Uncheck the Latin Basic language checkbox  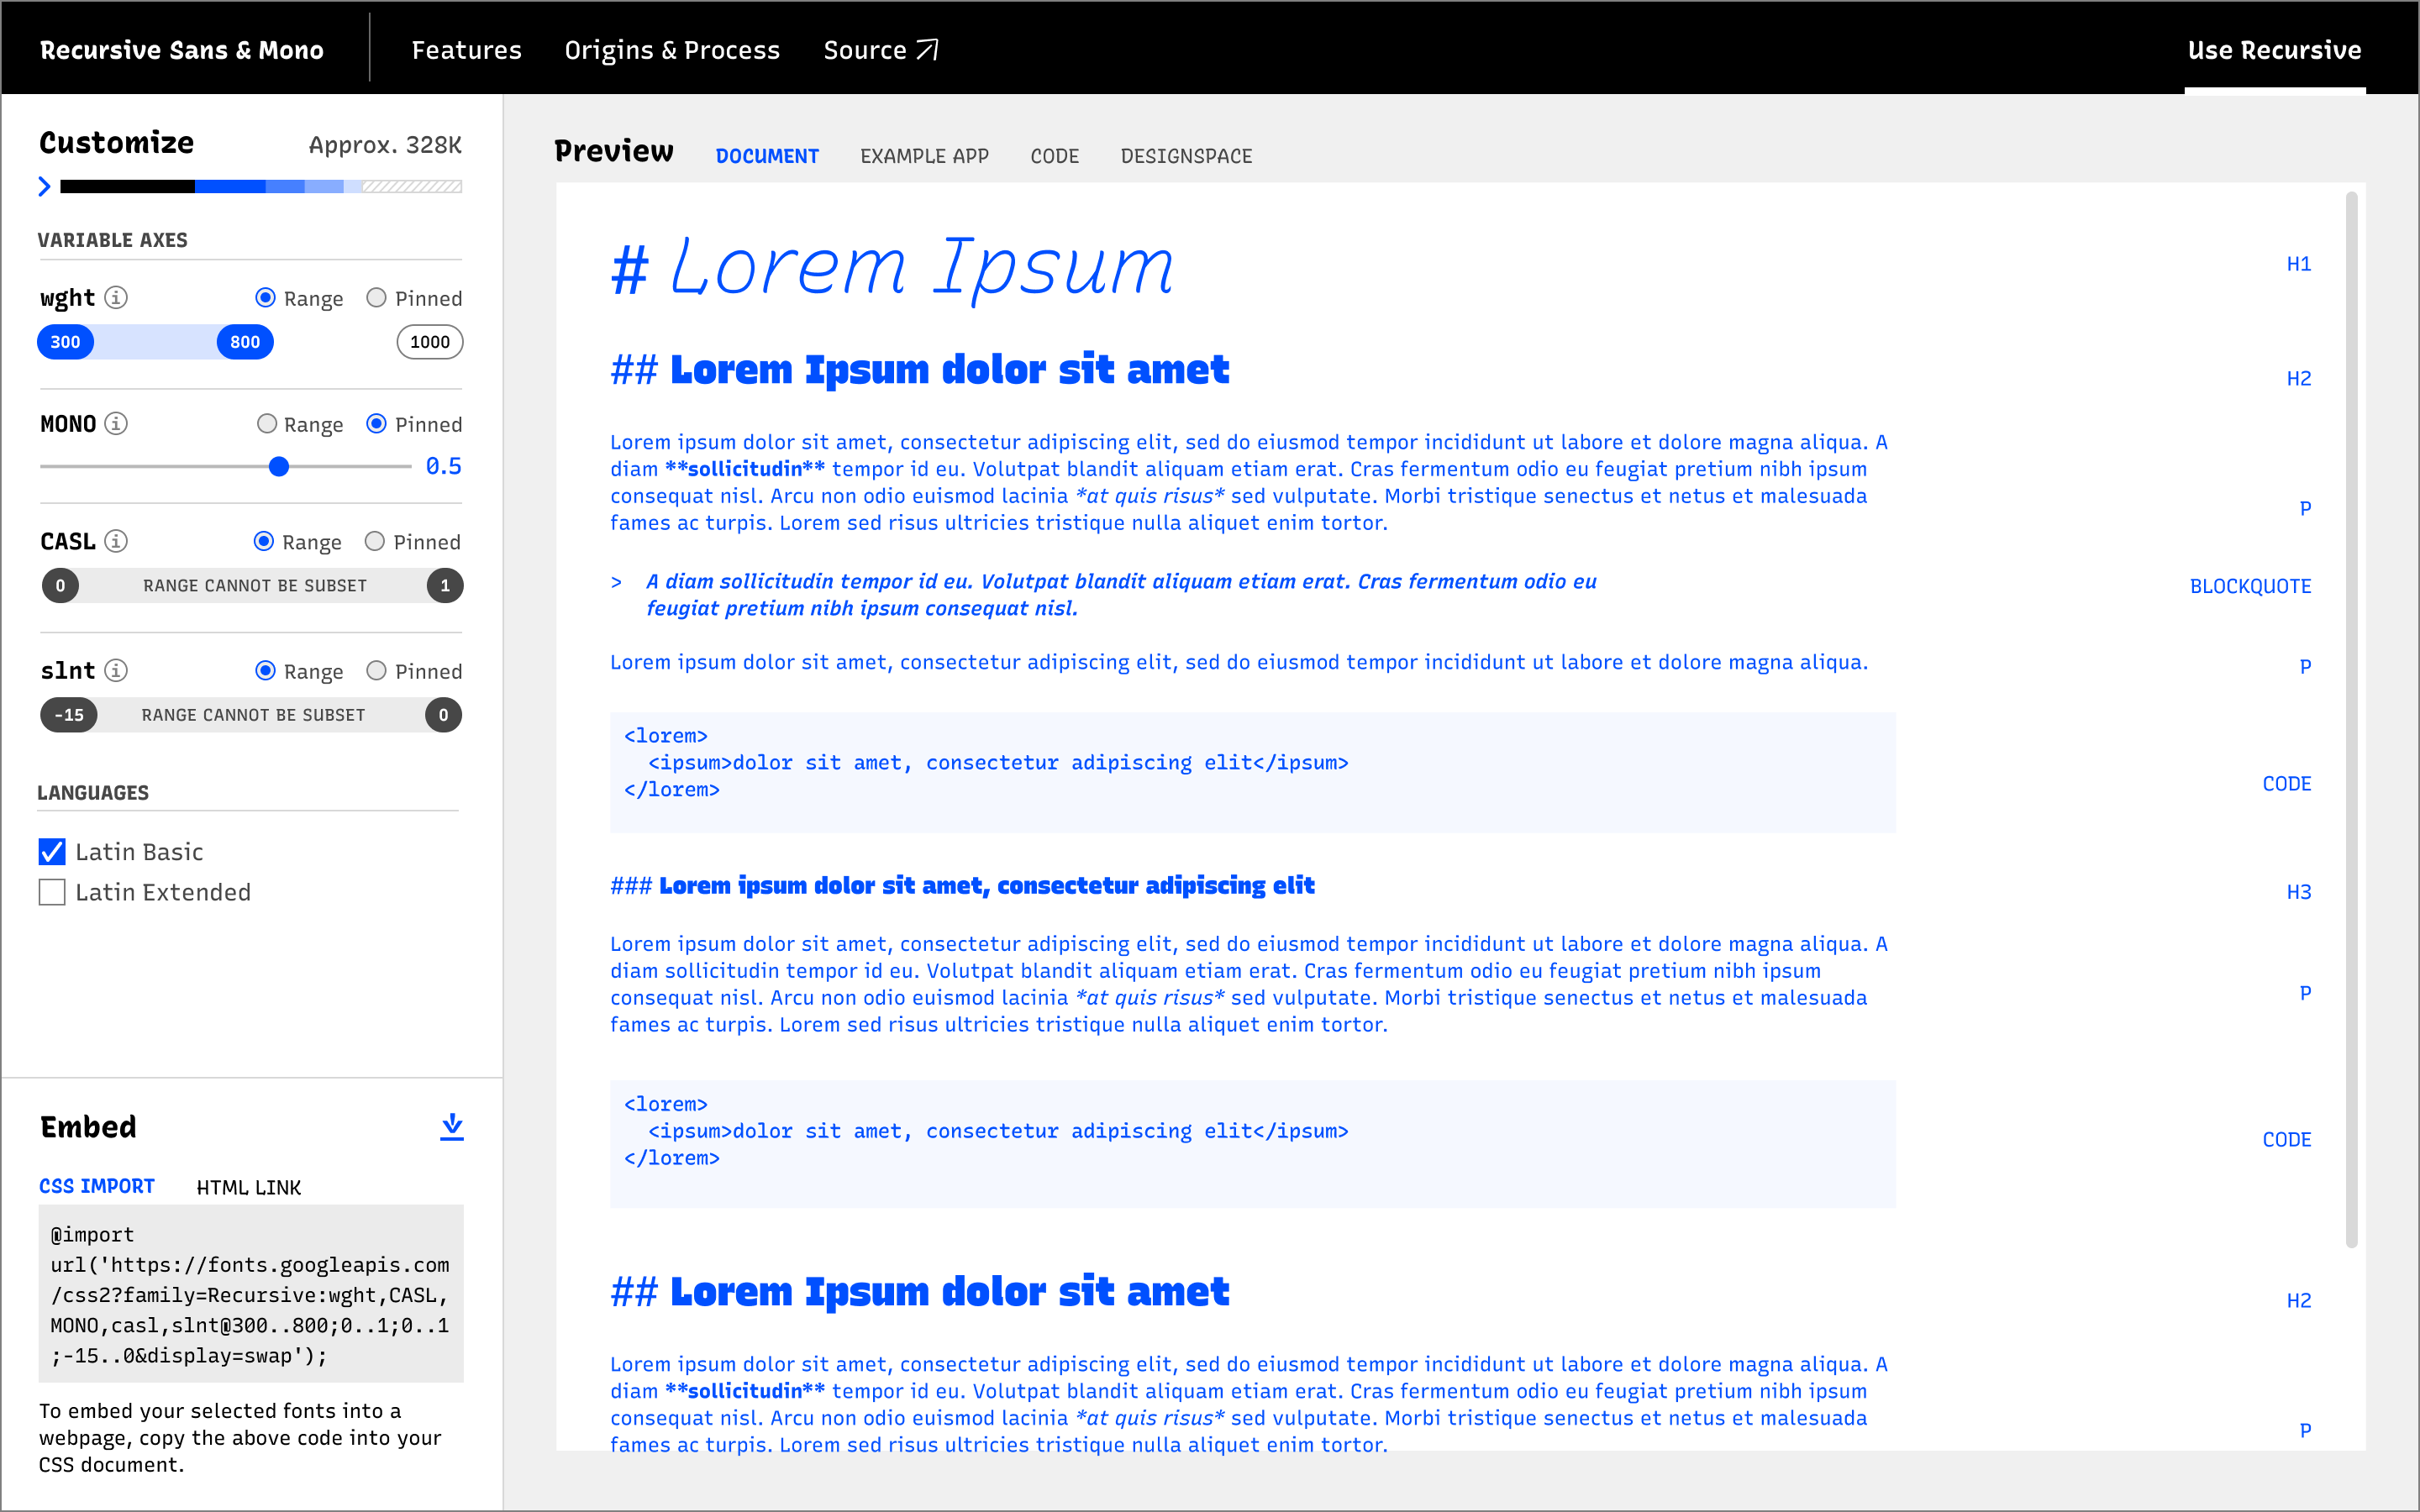tap(52, 851)
